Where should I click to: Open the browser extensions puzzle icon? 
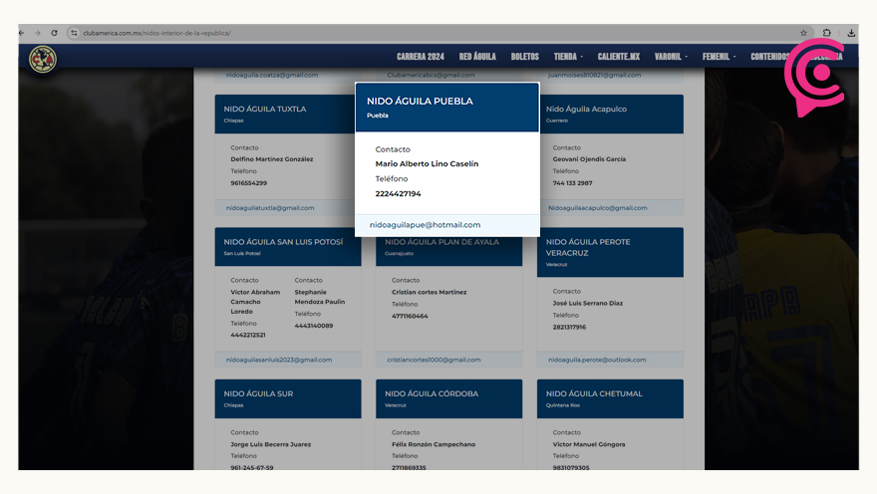(x=826, y=33)
